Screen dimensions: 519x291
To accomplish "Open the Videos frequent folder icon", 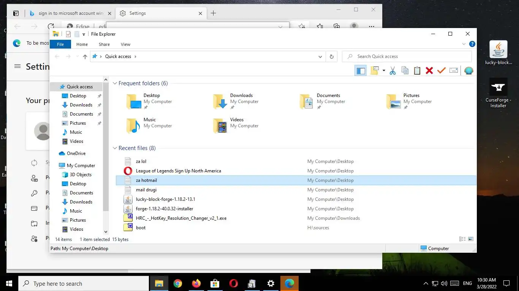I will pos(220,125).
